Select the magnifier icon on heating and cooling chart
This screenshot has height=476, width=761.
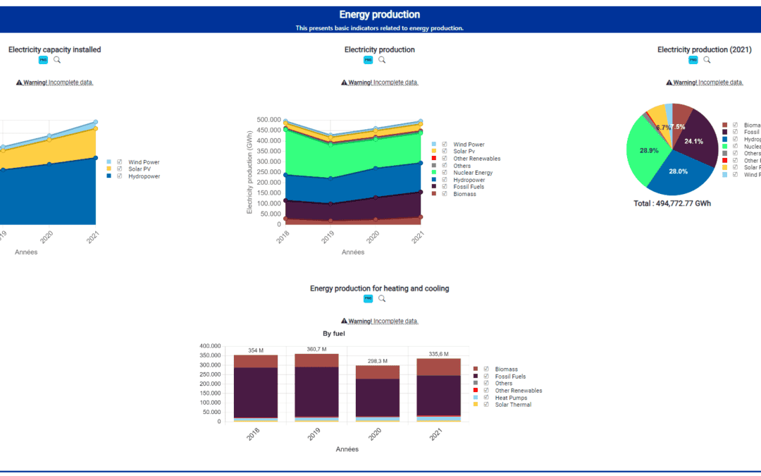tap(382, 298)
